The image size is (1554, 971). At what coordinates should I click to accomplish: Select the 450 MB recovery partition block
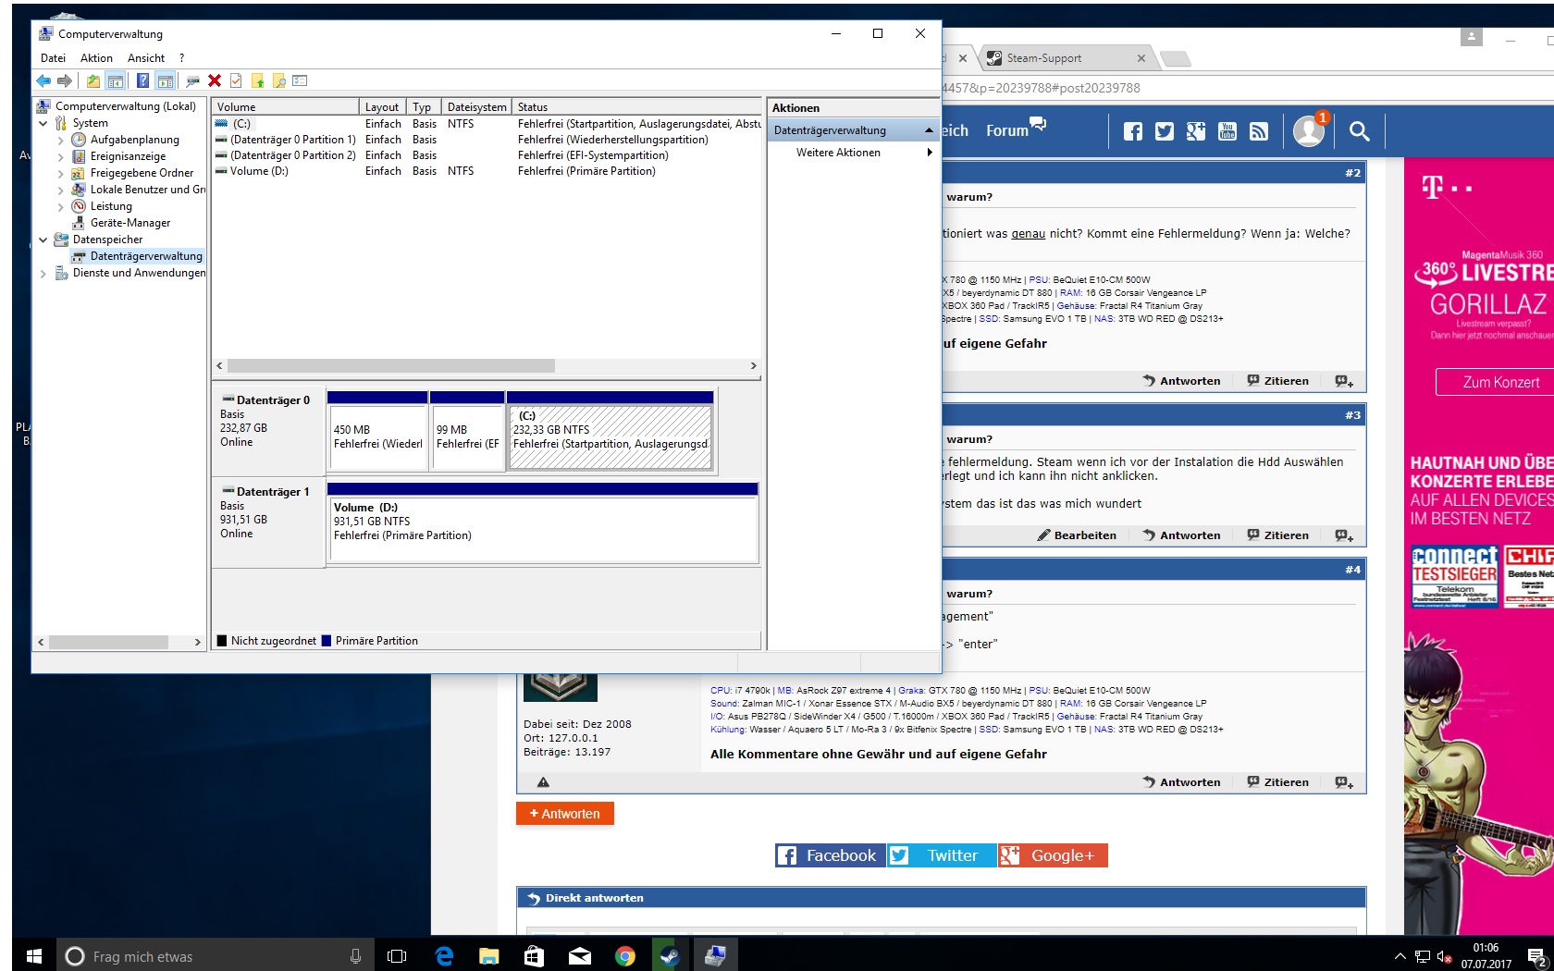[377, 437]
